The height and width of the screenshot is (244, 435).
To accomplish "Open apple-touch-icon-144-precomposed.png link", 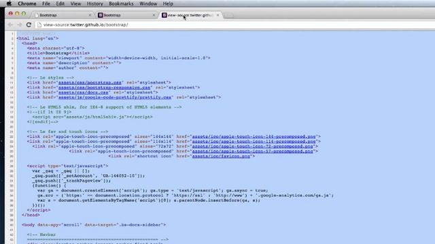I will 254,137.
